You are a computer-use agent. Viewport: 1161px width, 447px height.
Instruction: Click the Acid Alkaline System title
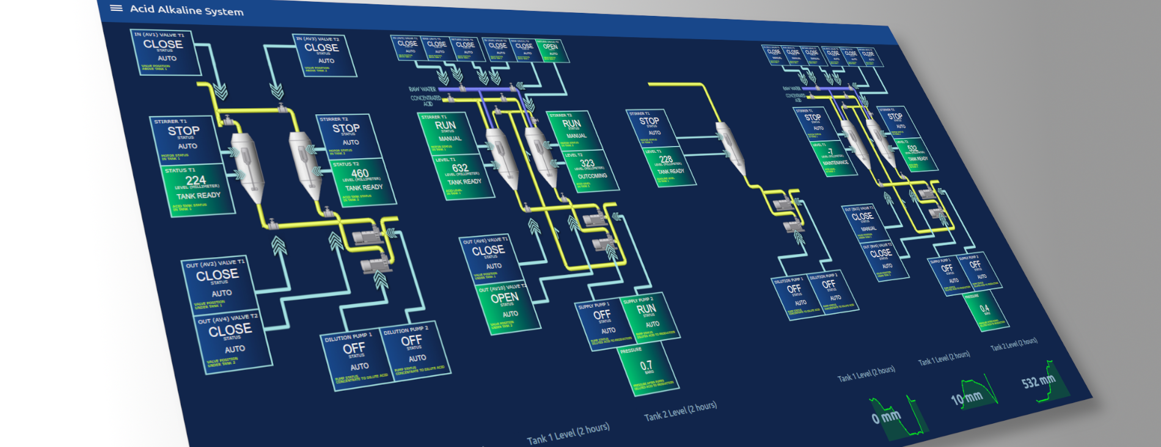coord(186,10)
